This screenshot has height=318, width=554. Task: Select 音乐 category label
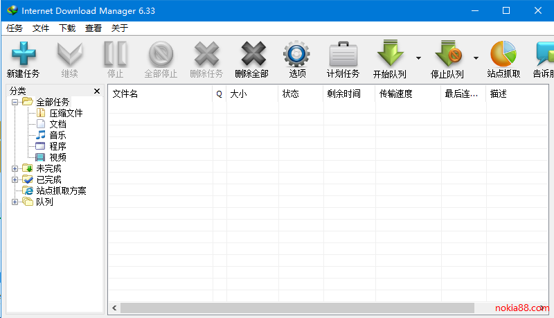(57, 135)
